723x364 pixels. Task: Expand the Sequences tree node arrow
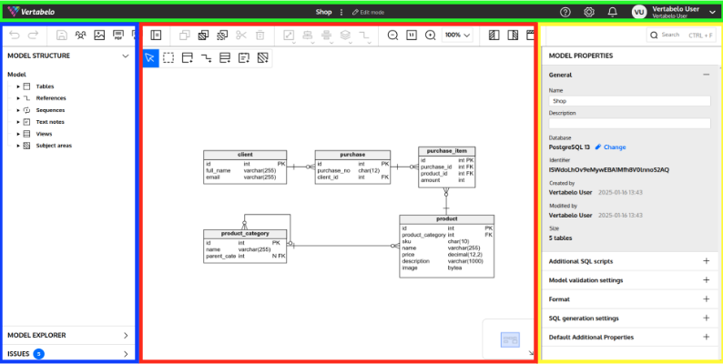pyautogui.click(x=18, y=110)
